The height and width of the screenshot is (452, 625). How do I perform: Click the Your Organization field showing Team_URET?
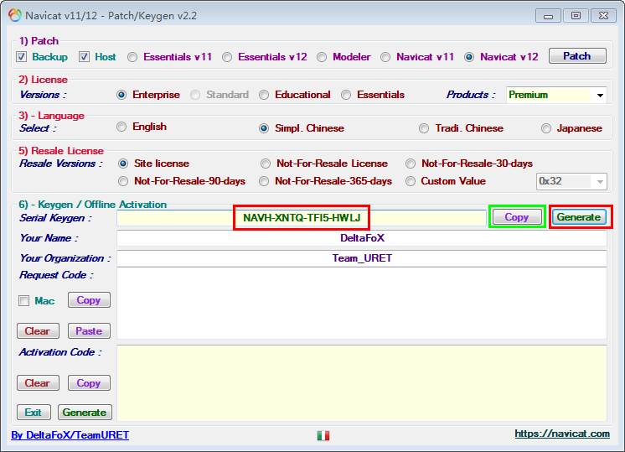[362, 258]
